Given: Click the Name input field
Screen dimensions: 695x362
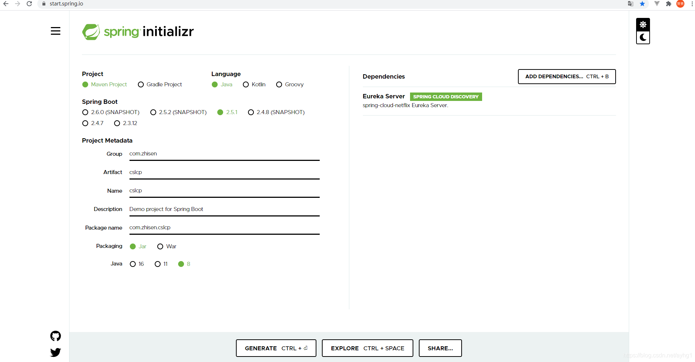Looking at the screenshot, I should coord(225,191).
